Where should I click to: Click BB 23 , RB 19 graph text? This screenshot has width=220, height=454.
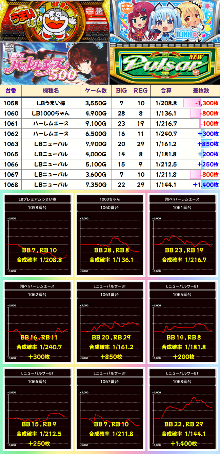[x=184, y=250]
